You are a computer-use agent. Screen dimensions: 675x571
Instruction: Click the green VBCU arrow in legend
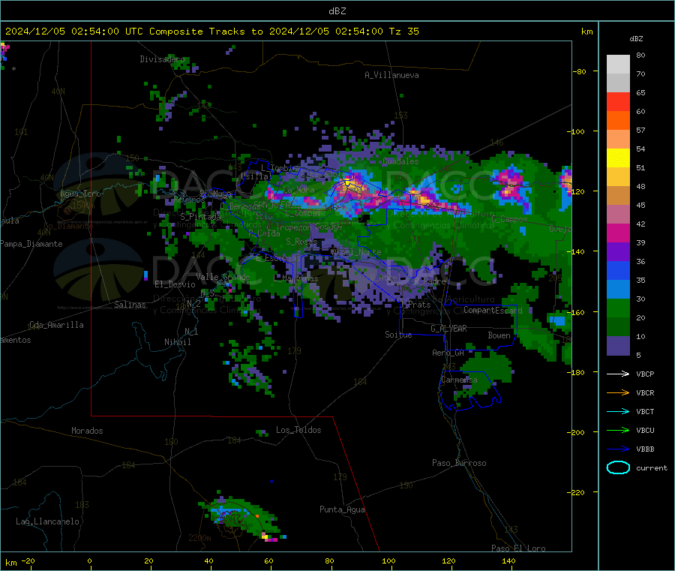[618, 430]
